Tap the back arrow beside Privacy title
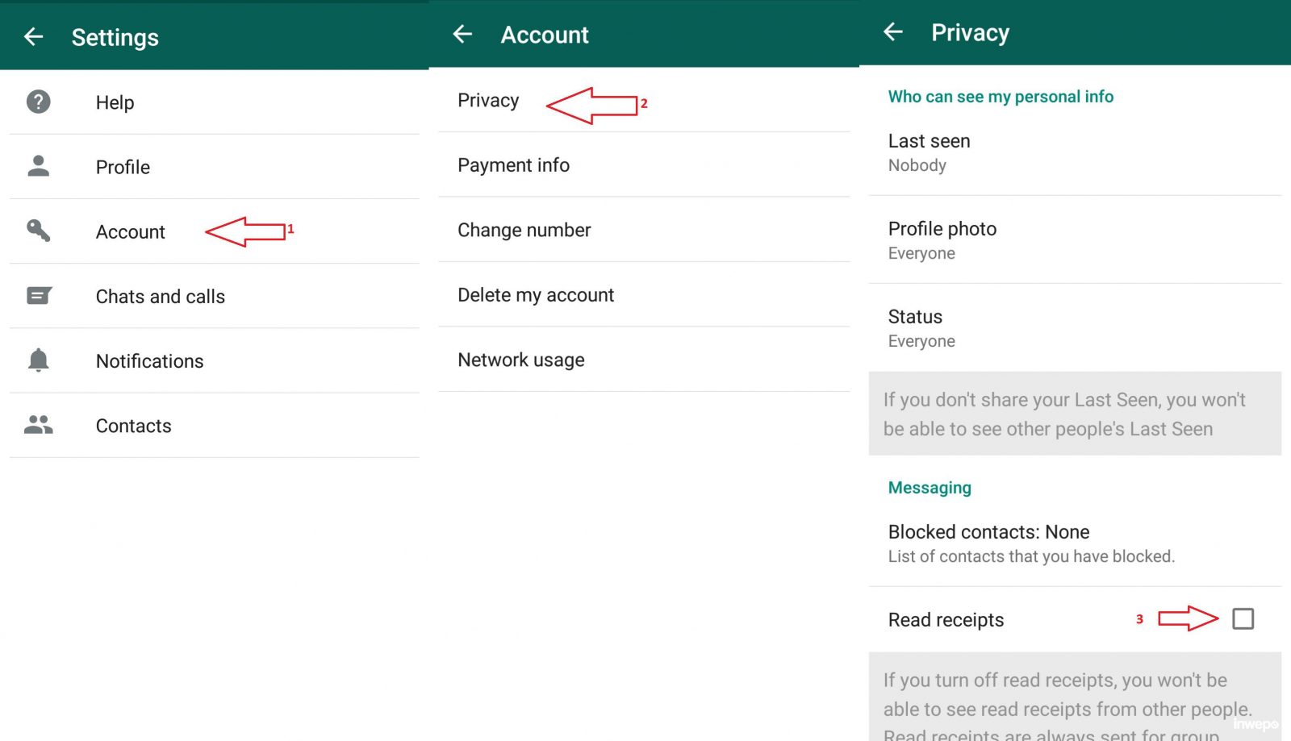Screen dimensions: 1291x741 (x=892, y=31)
